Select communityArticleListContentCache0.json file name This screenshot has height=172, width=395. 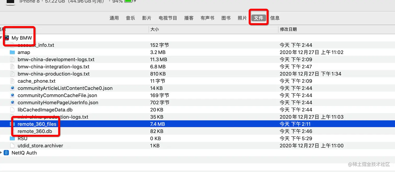coord(65,88)
